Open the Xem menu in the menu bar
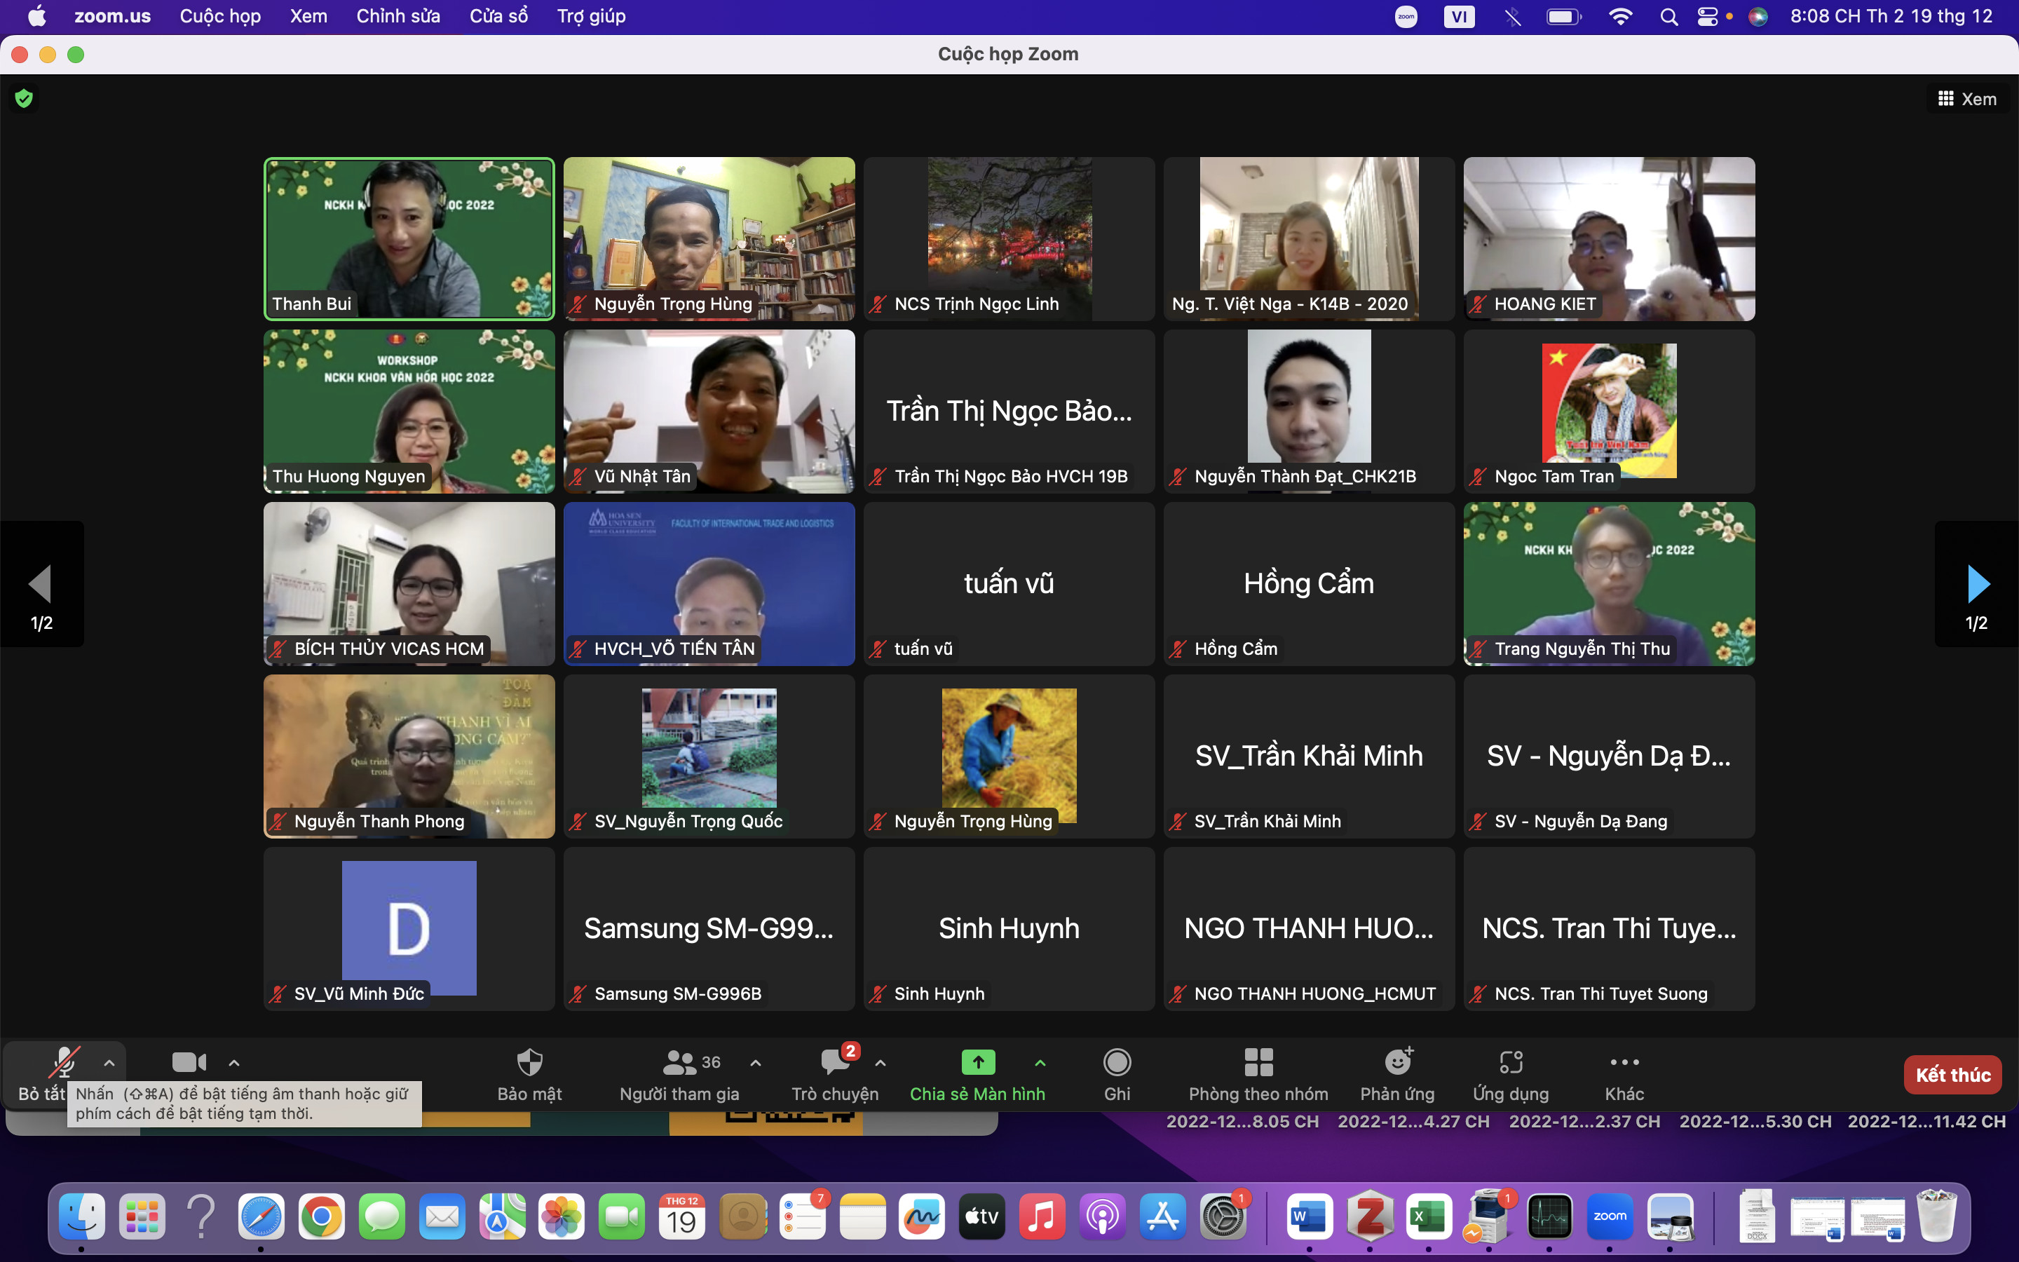 (x=308, y=17)
